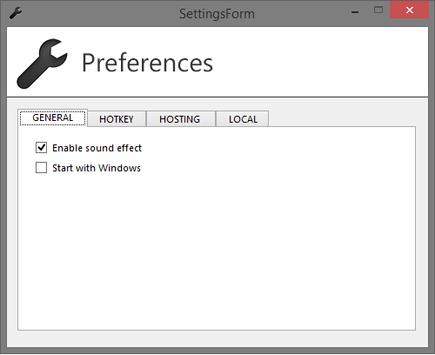
Task: Click the gray margin below the tab panel
Action: click(217, 338)
